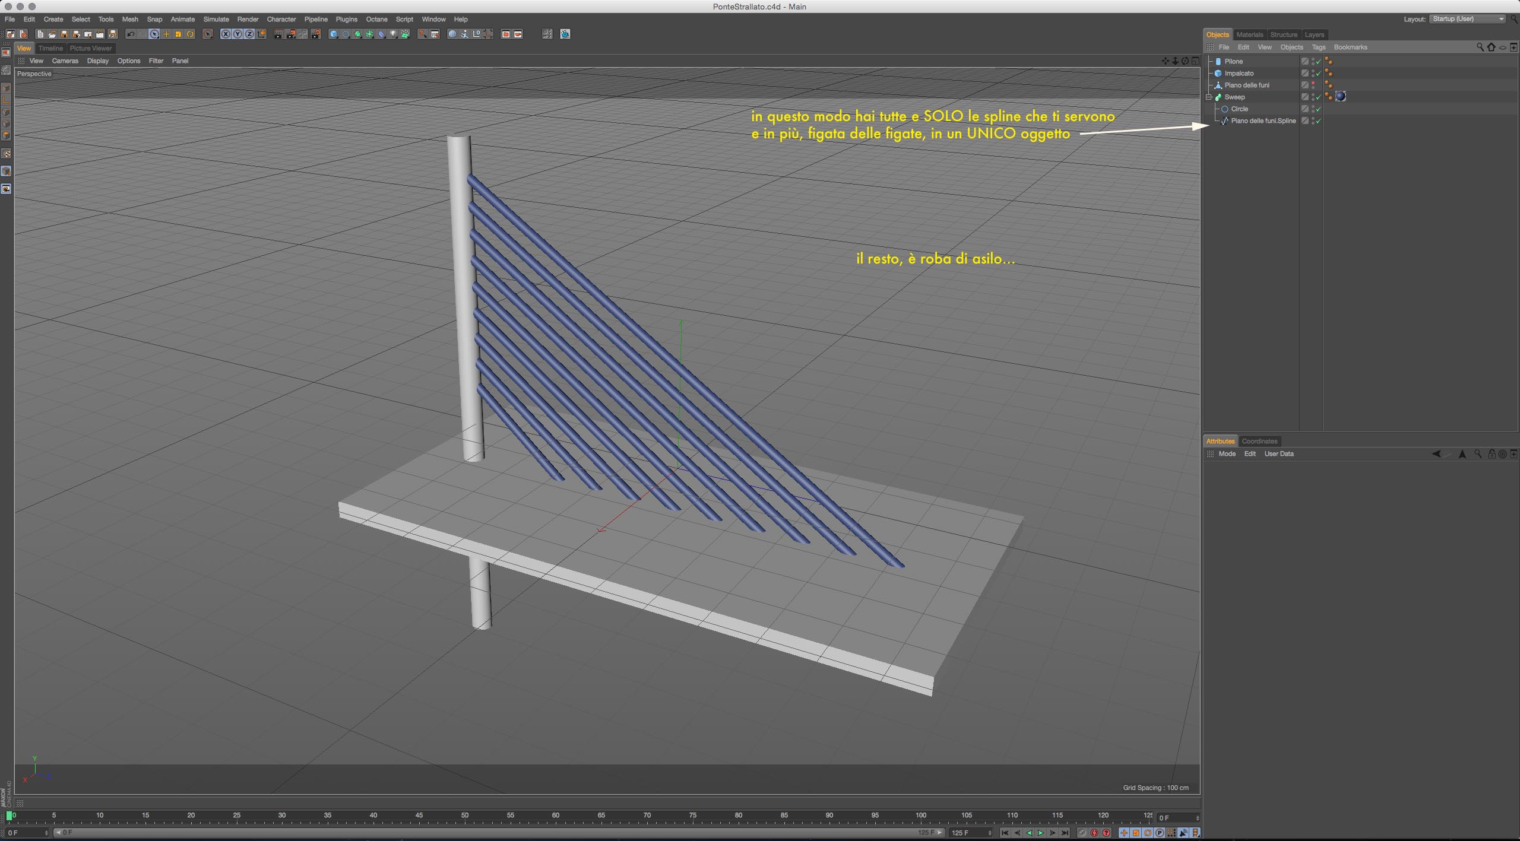Viewport: 1520px width, 841px height.
Task: Collapse the Sweep object hierarchy
Action: pos(1208,97)
